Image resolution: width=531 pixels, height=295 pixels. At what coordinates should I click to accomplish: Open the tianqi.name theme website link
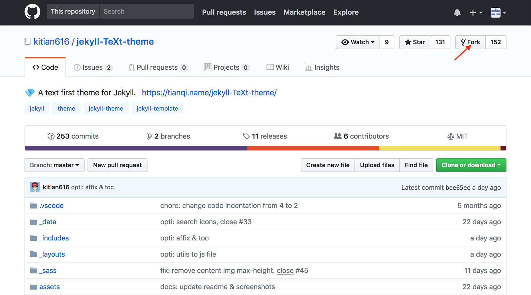209,93
